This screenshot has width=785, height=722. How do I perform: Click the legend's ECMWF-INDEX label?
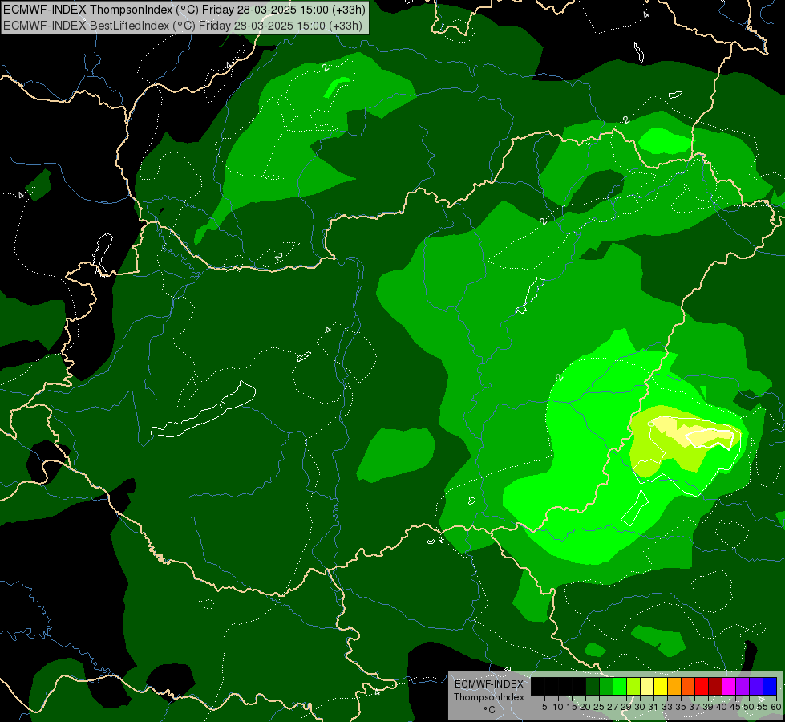click(x=489, y=684)
